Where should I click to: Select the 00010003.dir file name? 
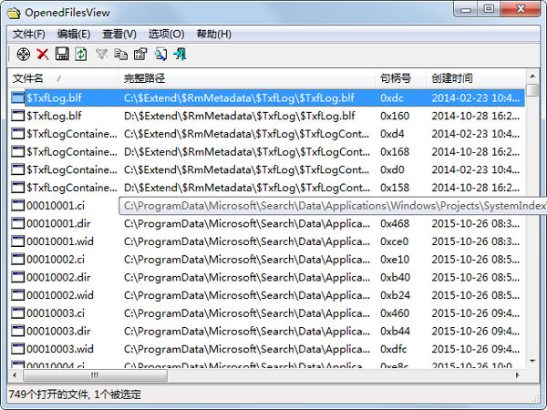pyautogui.click(x=58, y=331)
